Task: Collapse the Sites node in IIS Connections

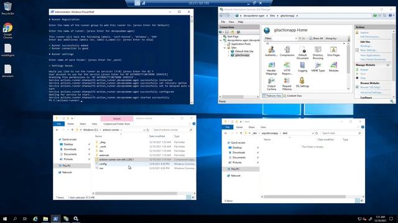Action: (224, 48)
